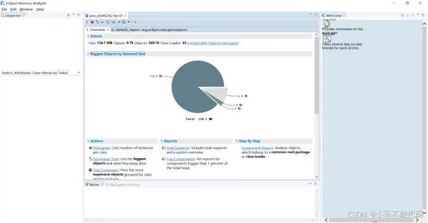The width and height of the screenshot is (428, 223).
Task: Collapse Biggest Objects by Retained Size section
Action: coord(88,54)
